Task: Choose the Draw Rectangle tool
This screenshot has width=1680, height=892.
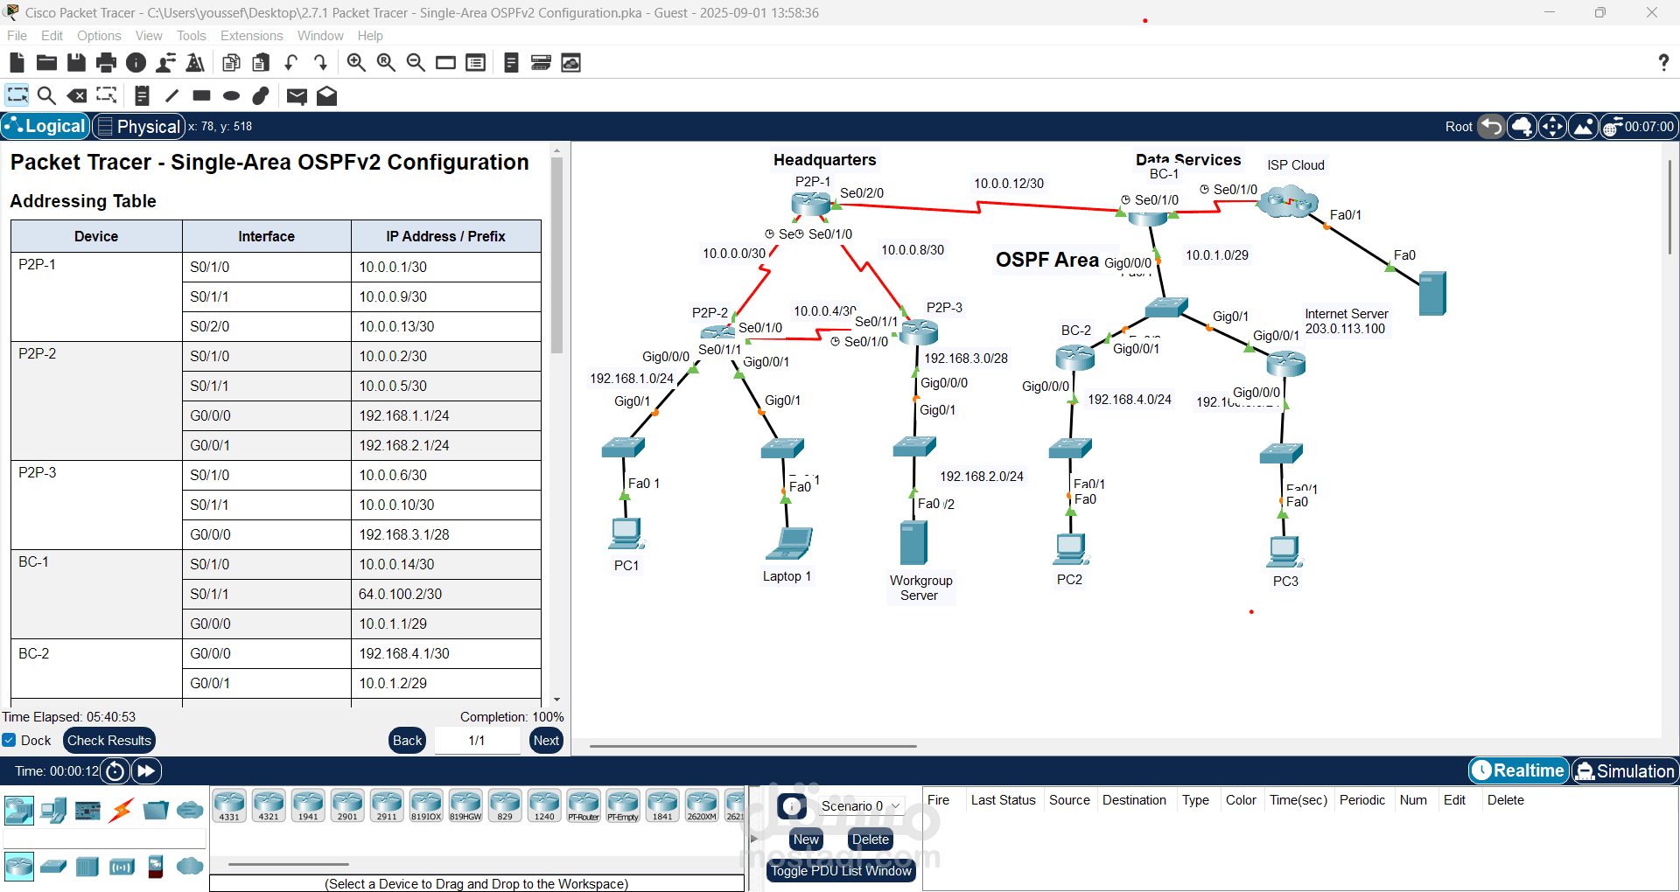Action: point(202,95)
